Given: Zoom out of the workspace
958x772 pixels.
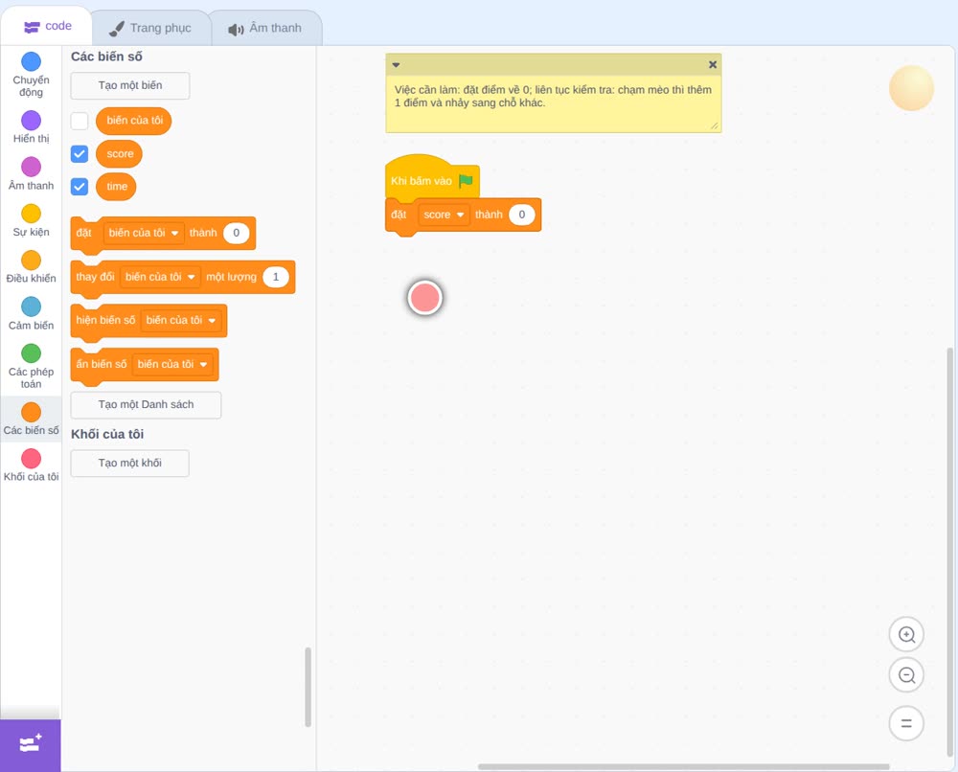Looking at the screenshot, I should pos(906,675).
